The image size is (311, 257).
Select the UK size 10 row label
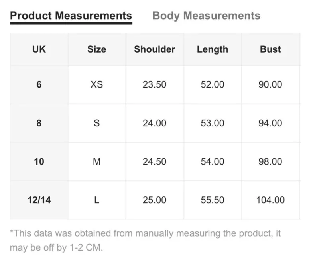[x=39, y=161]
